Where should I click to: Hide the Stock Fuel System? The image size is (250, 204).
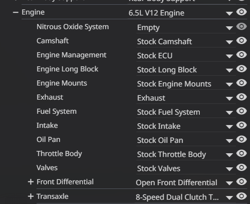coord(242,111)
